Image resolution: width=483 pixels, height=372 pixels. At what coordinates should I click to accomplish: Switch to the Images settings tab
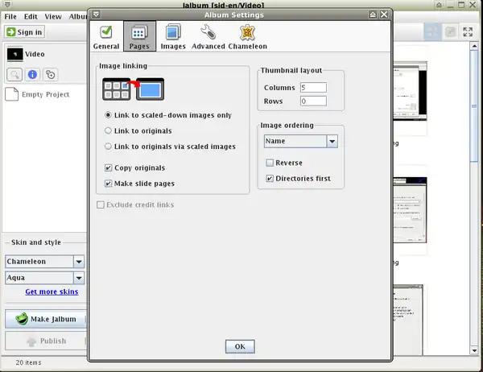click(x=172, y=37)
